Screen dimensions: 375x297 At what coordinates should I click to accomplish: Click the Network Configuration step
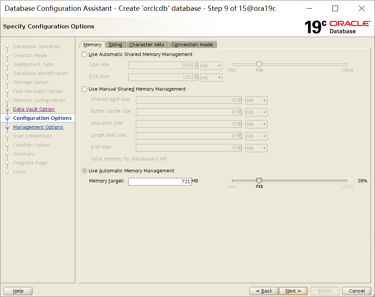pos(39,100)
